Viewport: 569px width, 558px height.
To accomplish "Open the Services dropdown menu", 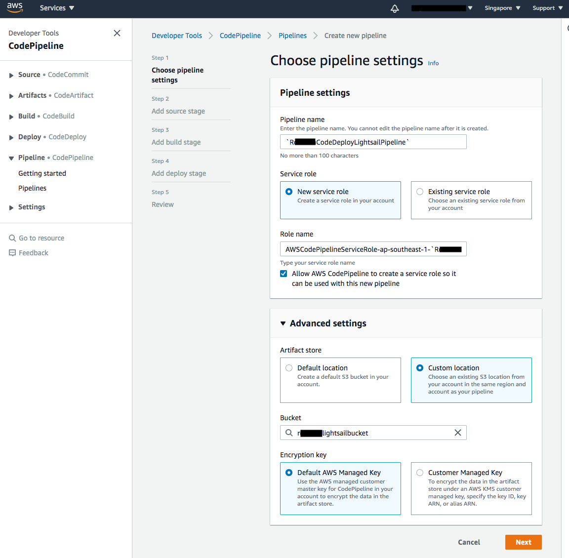I will (x=57, y=8).
